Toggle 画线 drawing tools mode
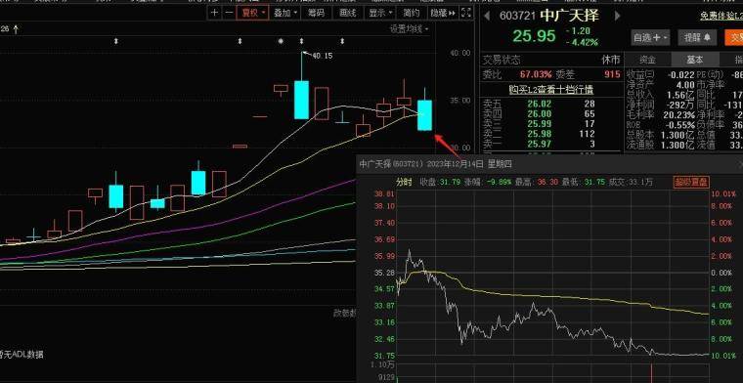This screenshot has width=743, height=383. 348,13
